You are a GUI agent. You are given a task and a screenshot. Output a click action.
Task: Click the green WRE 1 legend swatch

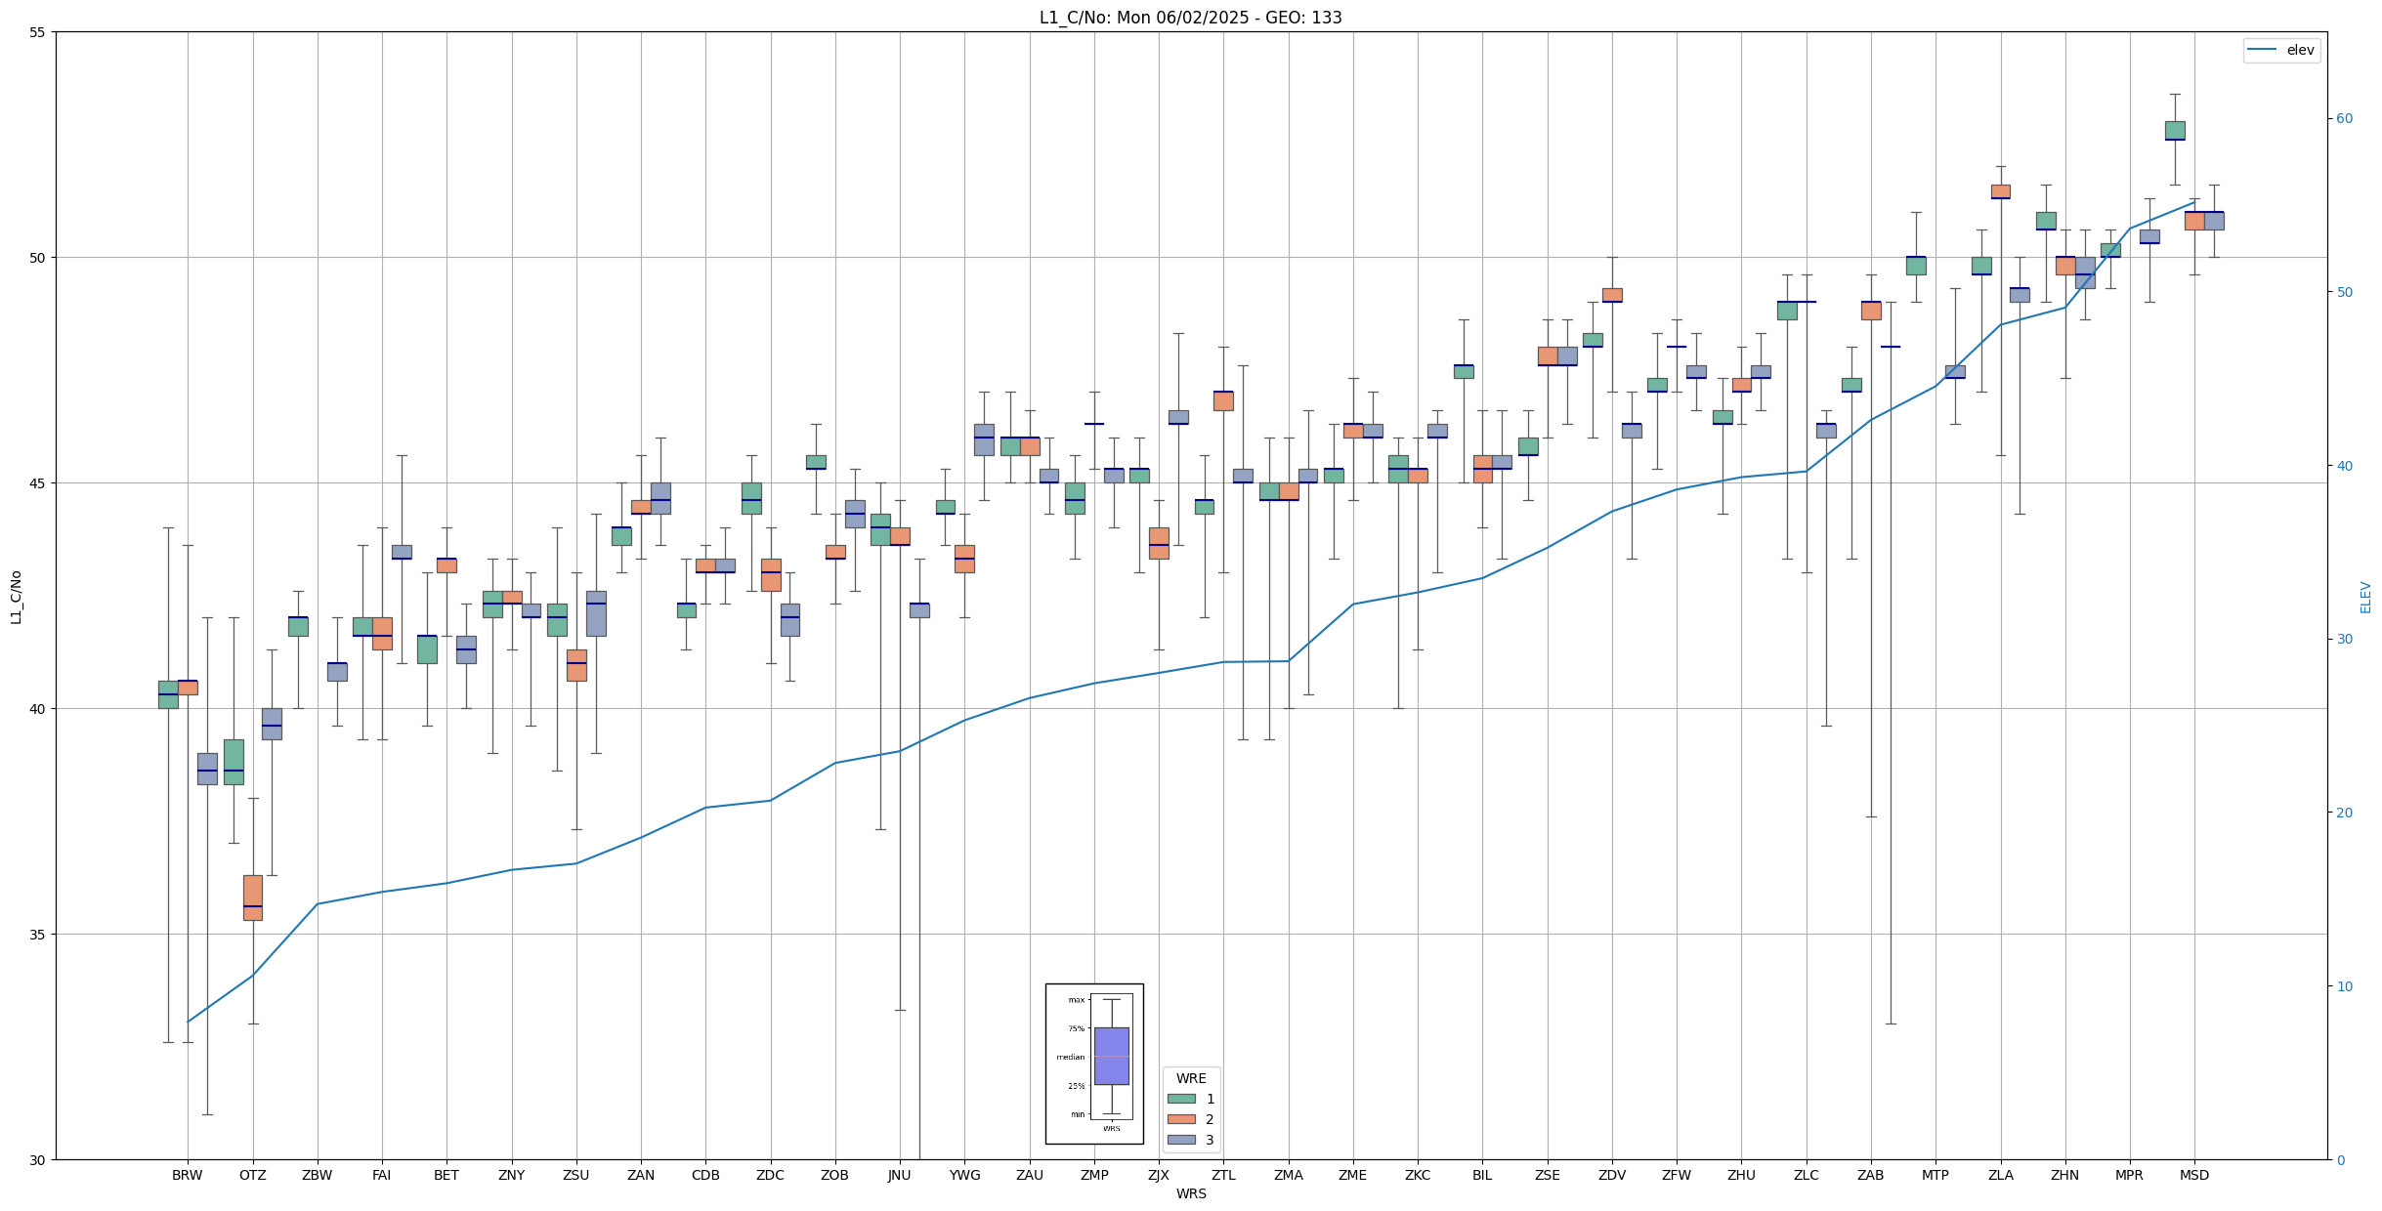point(1180,1099)
